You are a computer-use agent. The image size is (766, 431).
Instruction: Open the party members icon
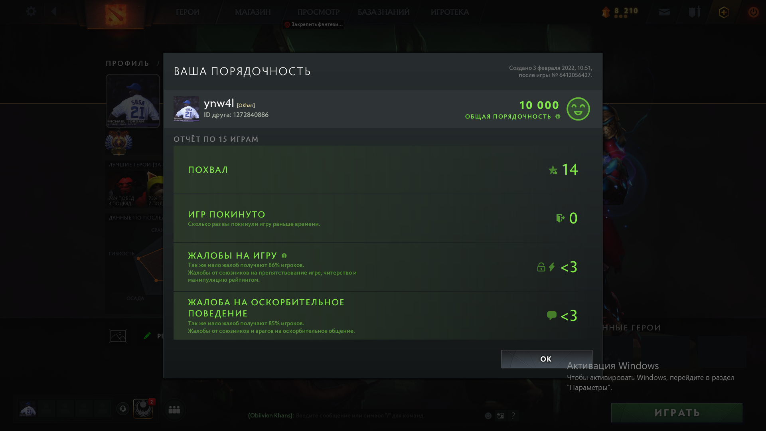pyautogui.click(x=174, y=409)
